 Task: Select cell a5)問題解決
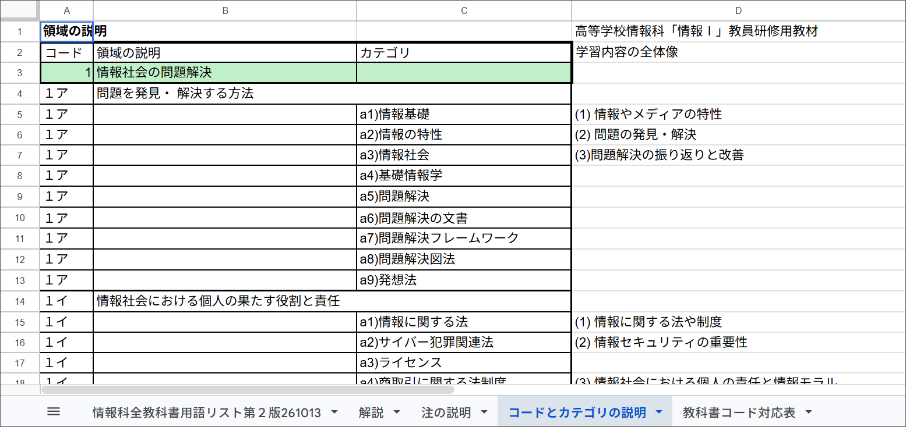pyautogui.click(x=464, y=196)
